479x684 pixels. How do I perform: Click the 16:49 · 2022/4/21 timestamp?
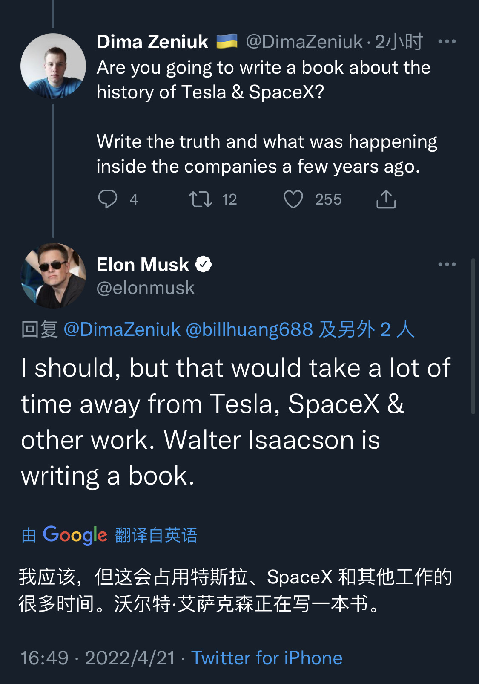point(98,658)
